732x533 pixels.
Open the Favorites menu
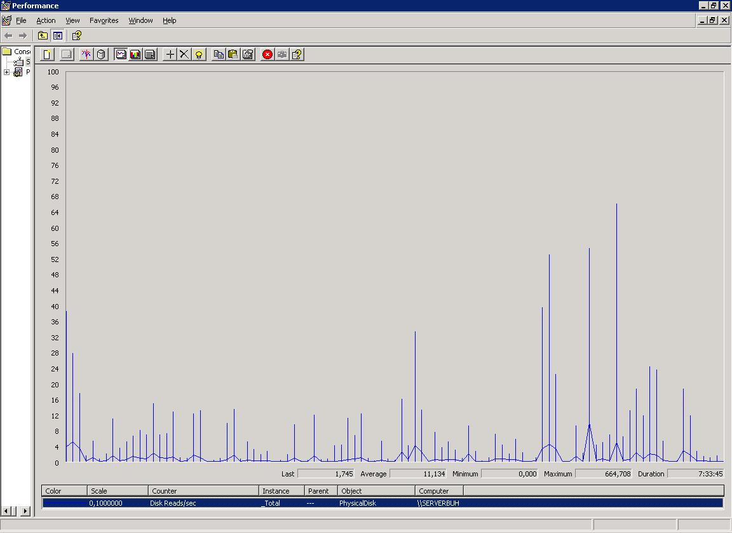point(104,20)
